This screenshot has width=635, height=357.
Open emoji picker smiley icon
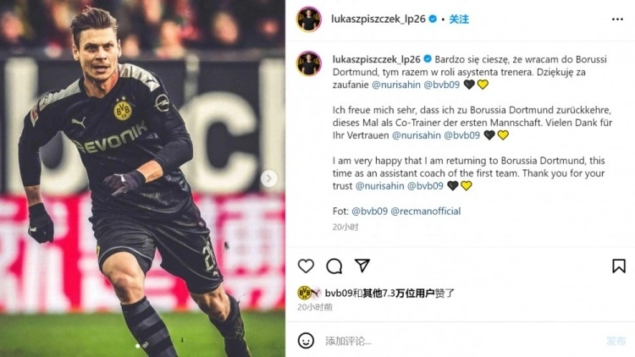306,341
